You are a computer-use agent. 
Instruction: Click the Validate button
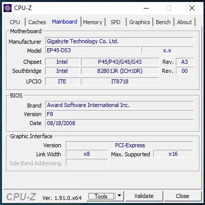pos(144,196)
